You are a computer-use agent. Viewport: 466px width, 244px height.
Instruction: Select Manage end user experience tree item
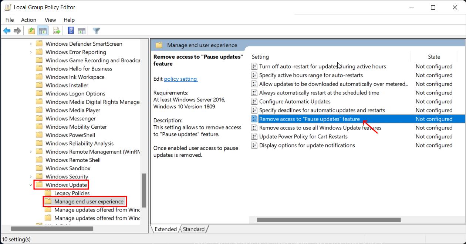click(89, 202)
